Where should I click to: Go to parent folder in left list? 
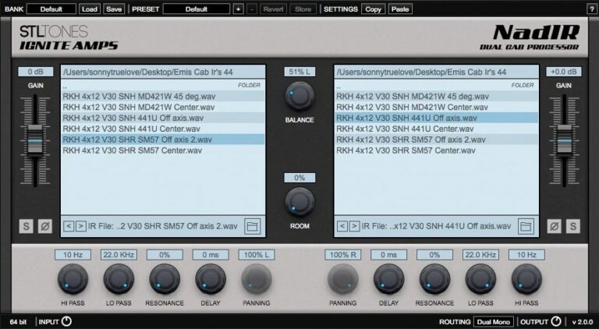[x=163, y=86]
